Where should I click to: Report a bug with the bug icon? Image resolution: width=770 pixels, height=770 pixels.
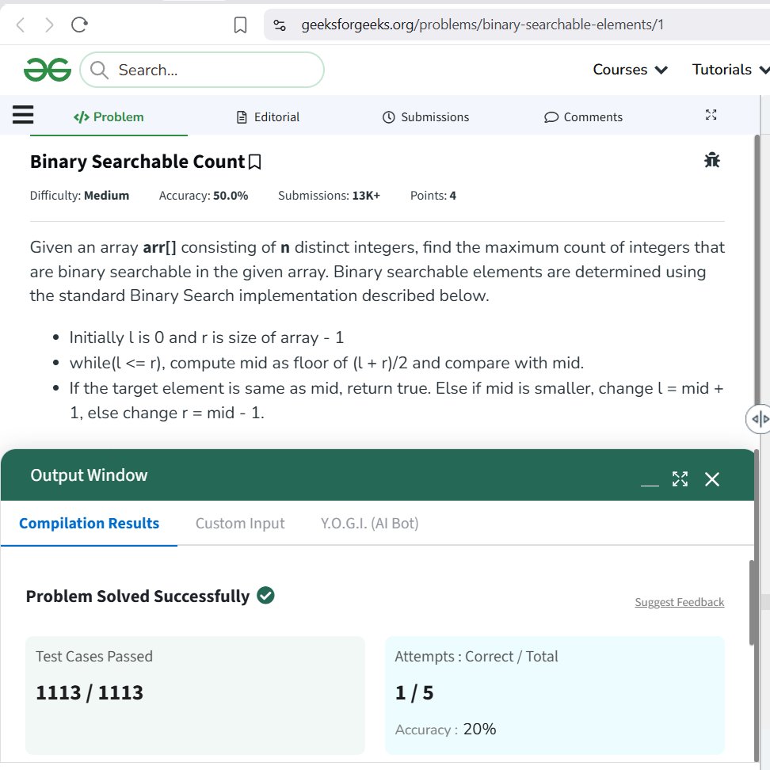click(711, 160)
